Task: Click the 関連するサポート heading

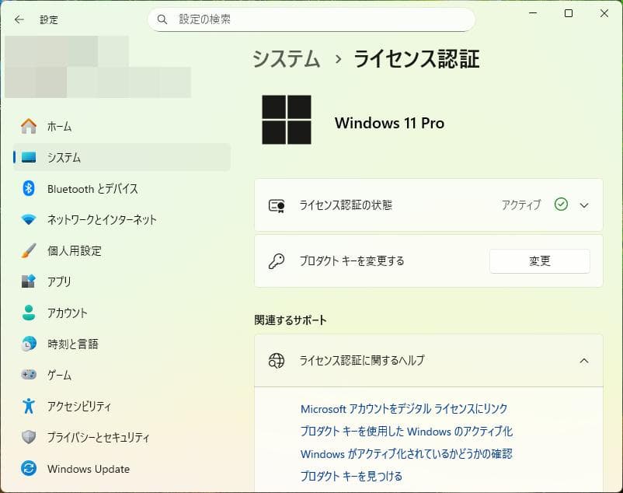Action: (291, 320)
